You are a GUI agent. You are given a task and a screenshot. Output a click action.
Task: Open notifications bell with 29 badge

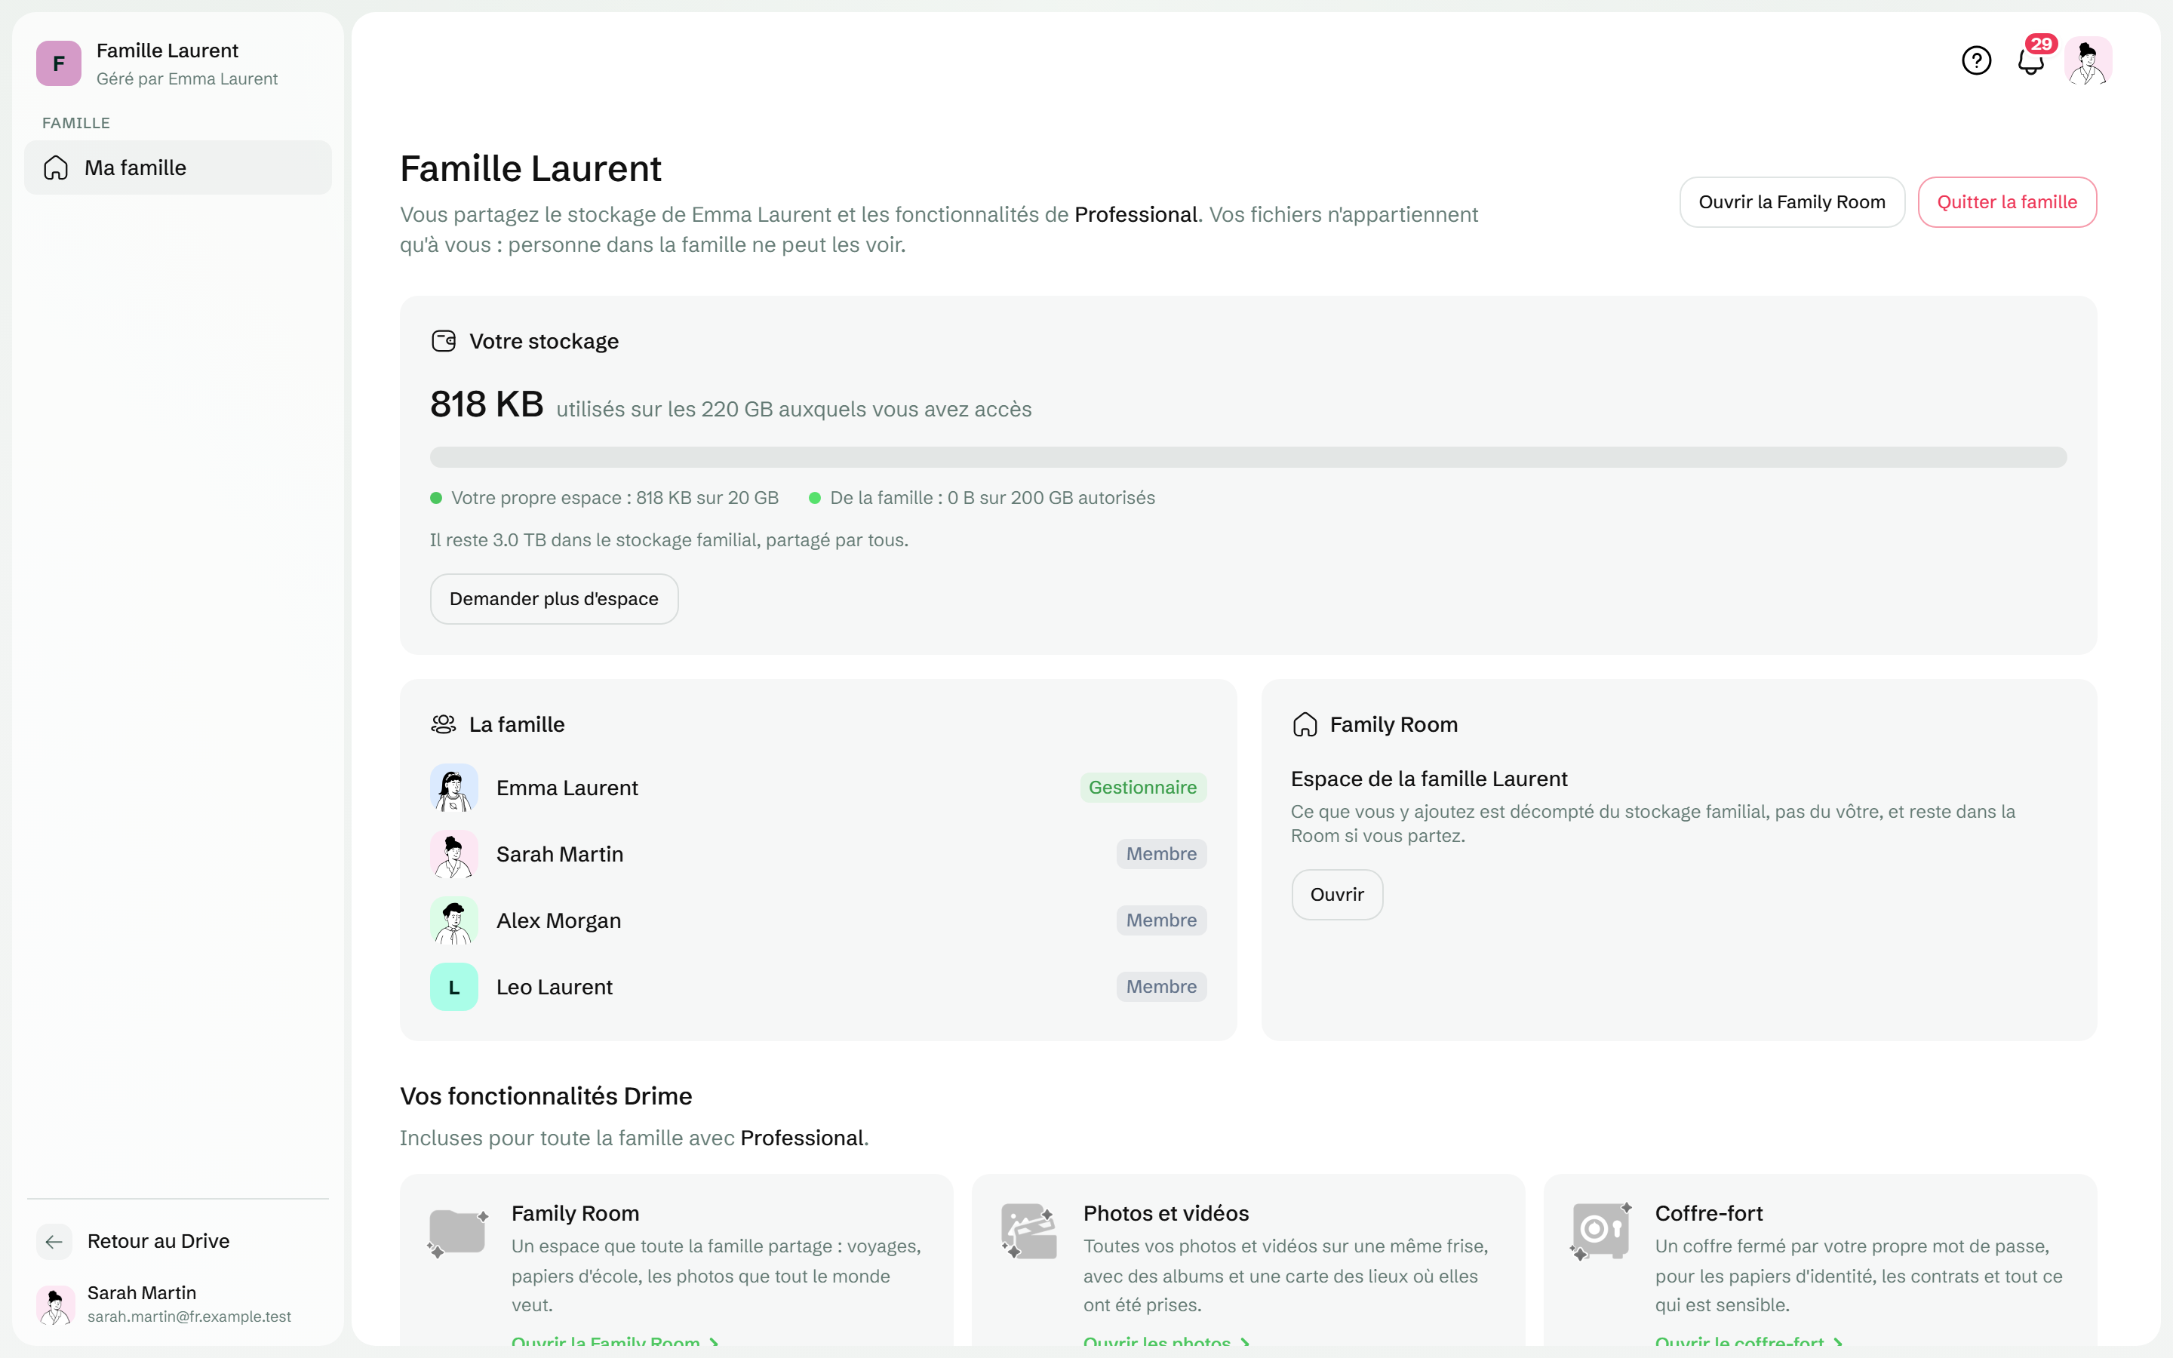pos(2031,60)
